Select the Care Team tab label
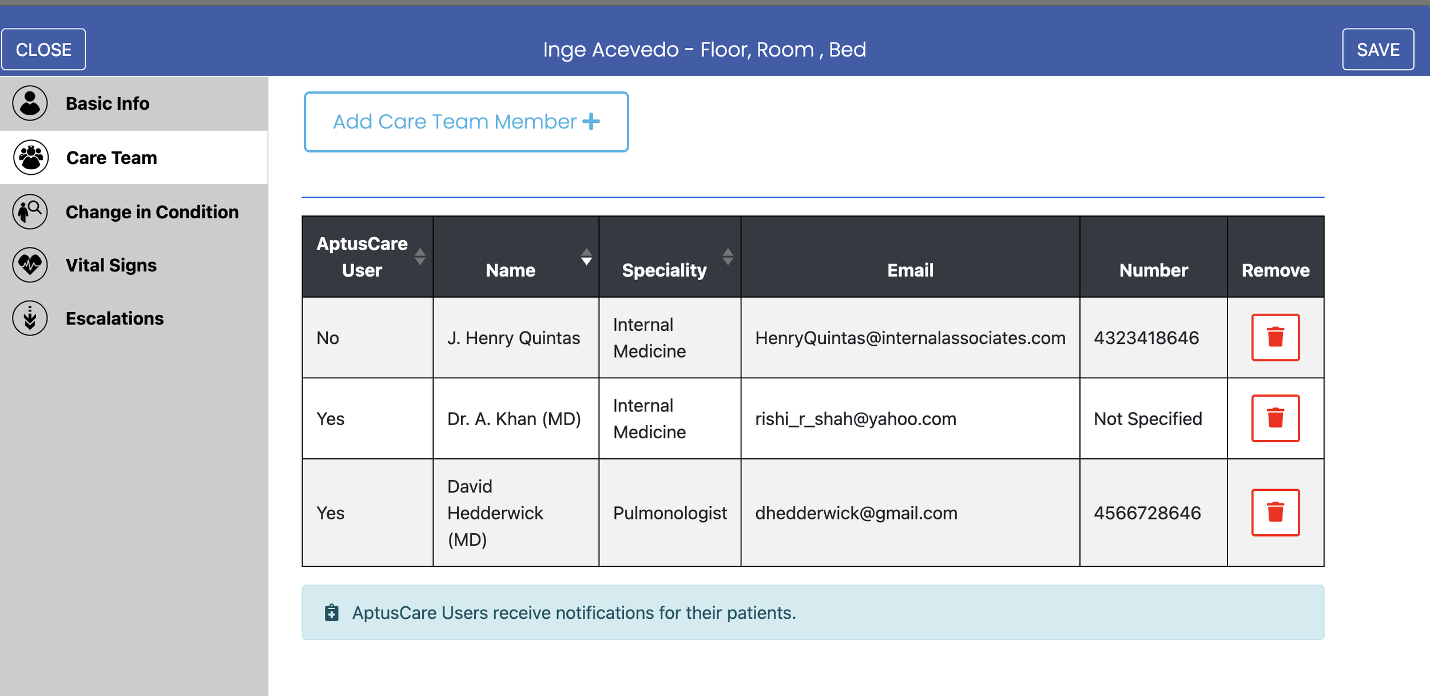The width and height of the screenshot is (1430, 696). click(112, 158)
